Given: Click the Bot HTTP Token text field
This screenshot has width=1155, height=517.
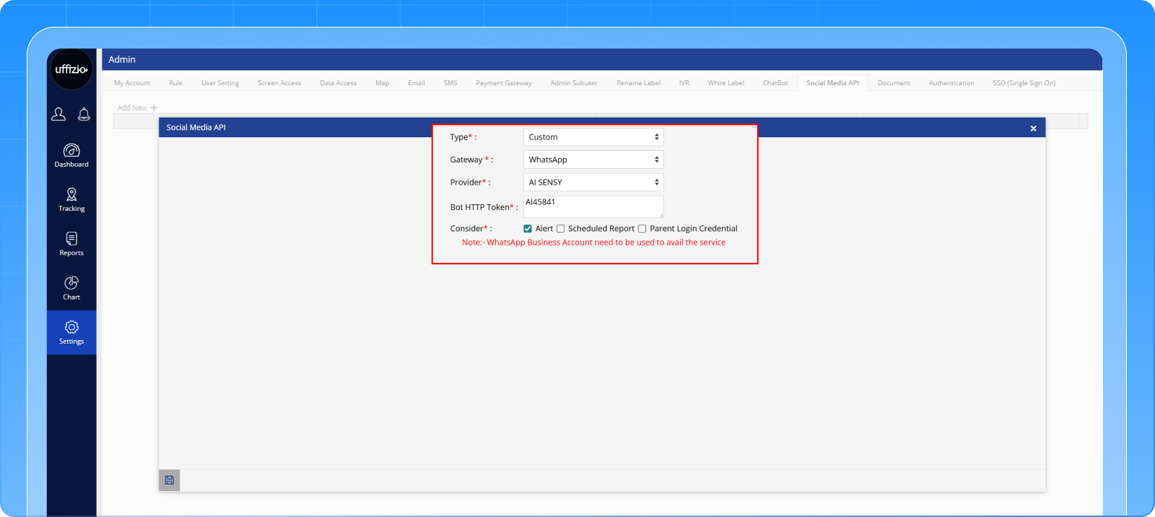Looking at the screenshot, I should click(593, 207).
